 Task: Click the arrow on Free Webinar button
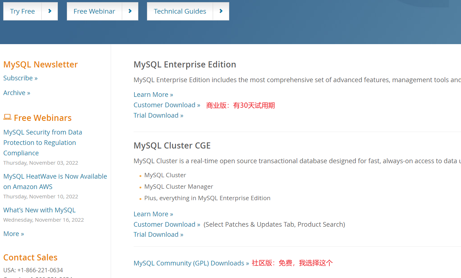pyautogui.click(x=130, y=11)
